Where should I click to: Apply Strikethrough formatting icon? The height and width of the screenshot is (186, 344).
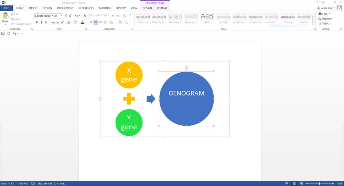click(53, 22)
